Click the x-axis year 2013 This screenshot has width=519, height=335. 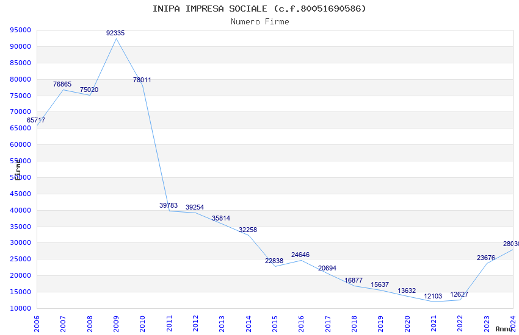[x=222, y=323]
